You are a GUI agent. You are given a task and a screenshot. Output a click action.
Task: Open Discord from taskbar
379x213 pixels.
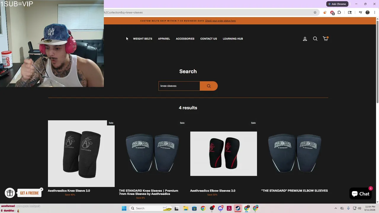(x=221, y=208)
